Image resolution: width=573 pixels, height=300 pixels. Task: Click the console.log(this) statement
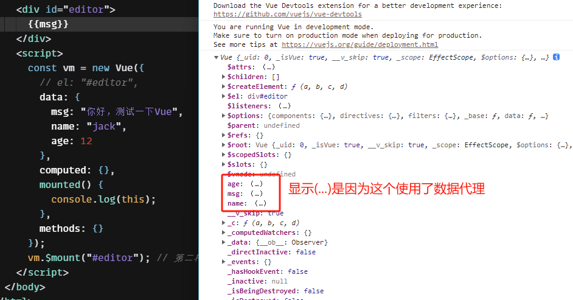click(103, 200)
